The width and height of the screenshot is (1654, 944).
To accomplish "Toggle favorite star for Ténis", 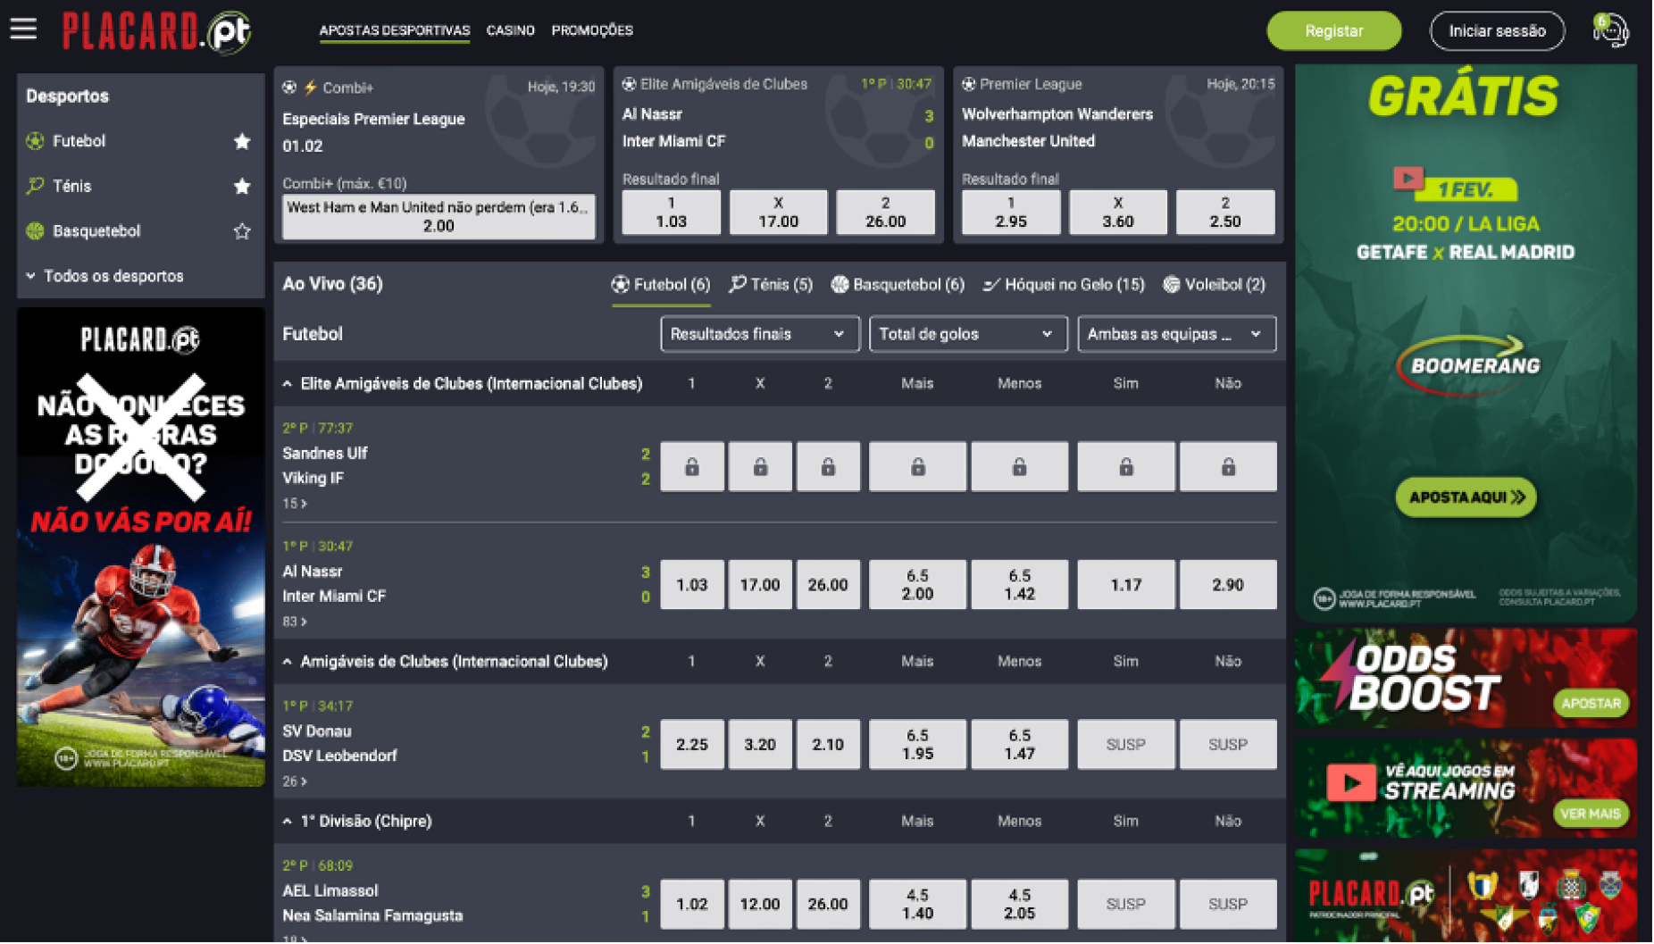I will tap(242, 186).
